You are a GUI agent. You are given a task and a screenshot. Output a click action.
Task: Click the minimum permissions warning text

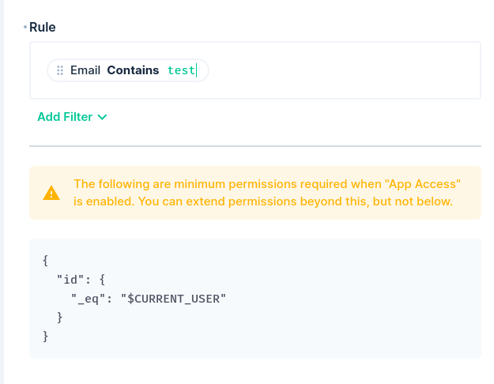coord(267,193)
